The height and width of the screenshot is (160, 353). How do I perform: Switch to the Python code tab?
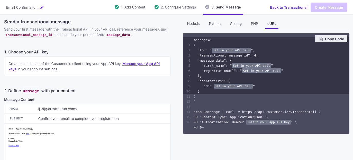(x=215, y=23)
